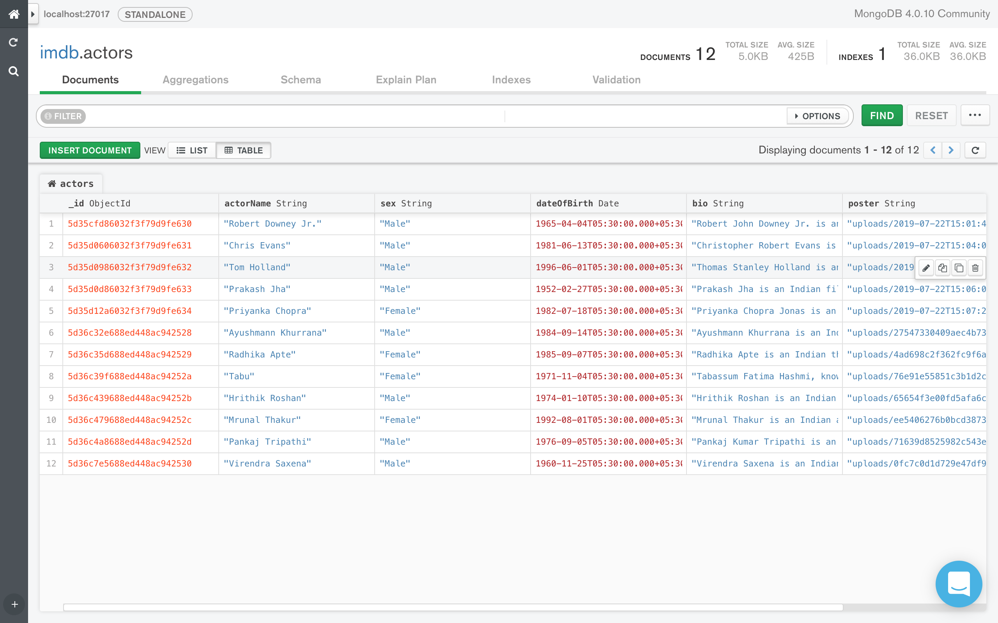
Task: Open the Schema tab
Action: pos(301,79)
